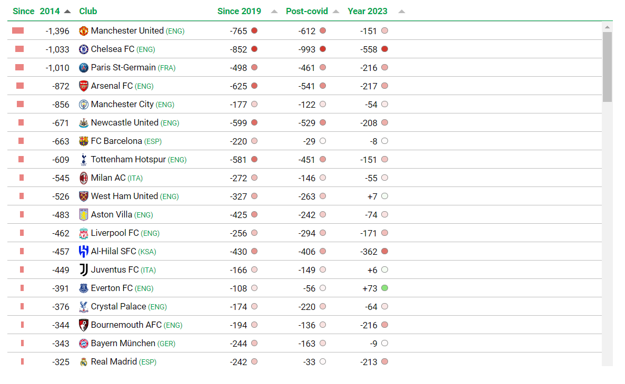
Task: Click the Chelsea FC club crest
Action: (83, 49)
